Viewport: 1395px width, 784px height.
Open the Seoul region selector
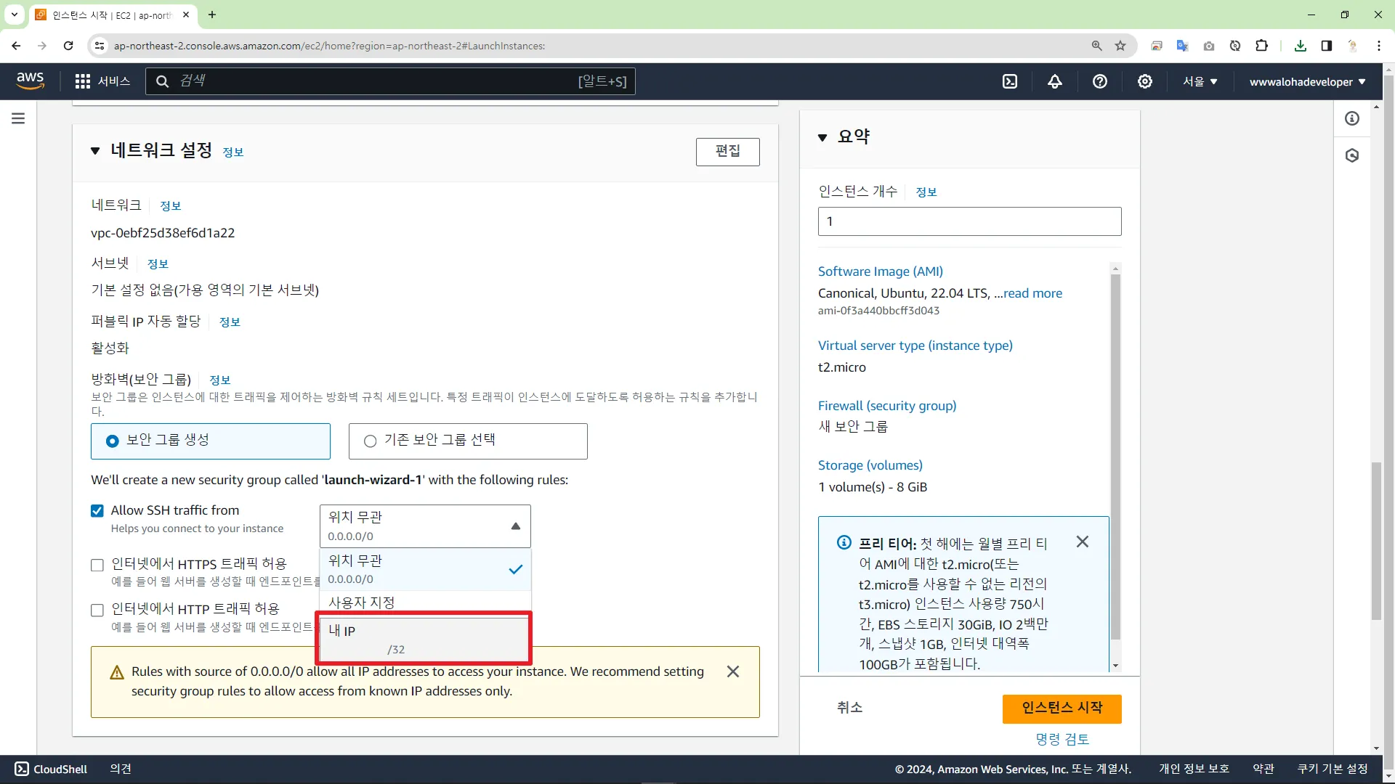[1200, 81]
